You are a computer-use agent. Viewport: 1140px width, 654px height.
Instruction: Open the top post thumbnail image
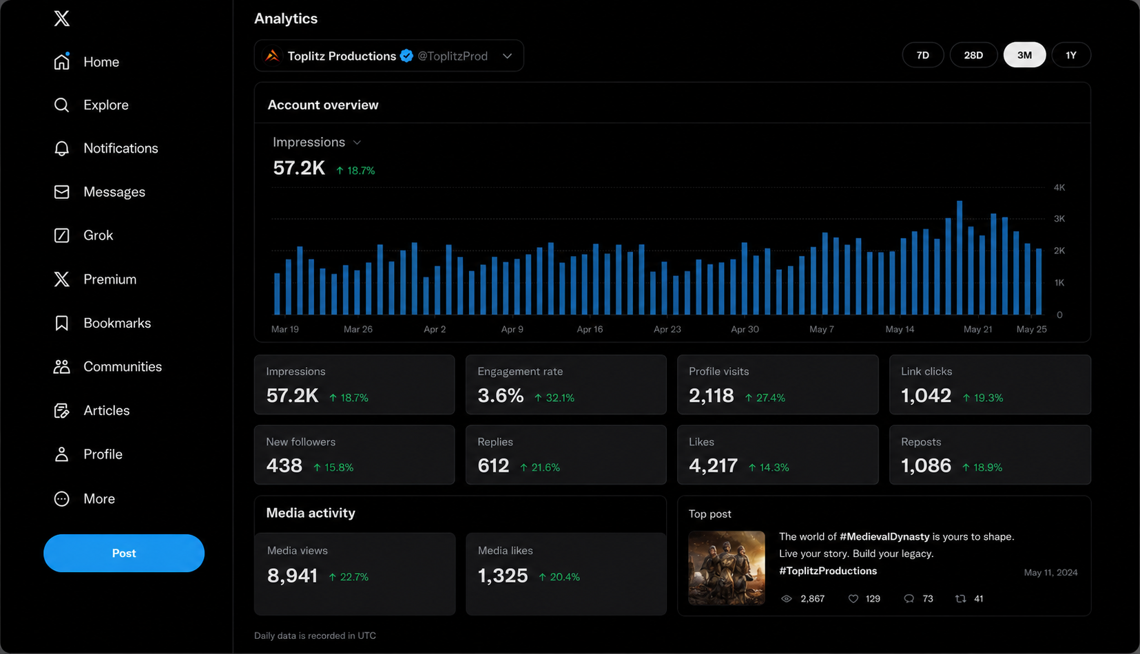coord(727,568)
